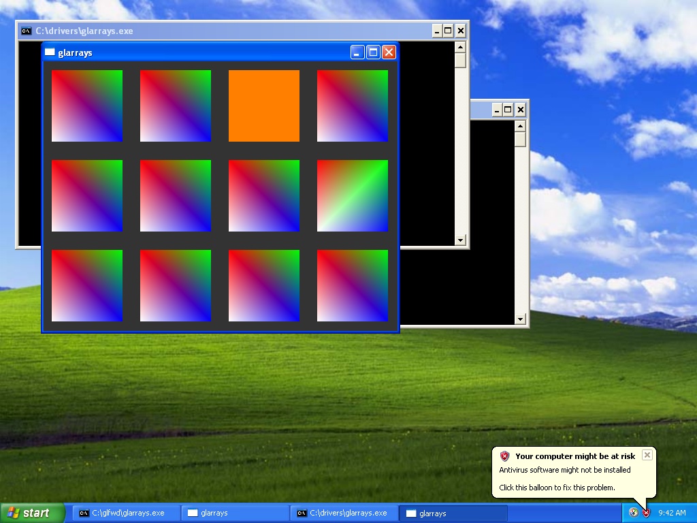Close the partially hidden background console window
The width and height of the screenshot is (697, 523).
tap(521, 110)
